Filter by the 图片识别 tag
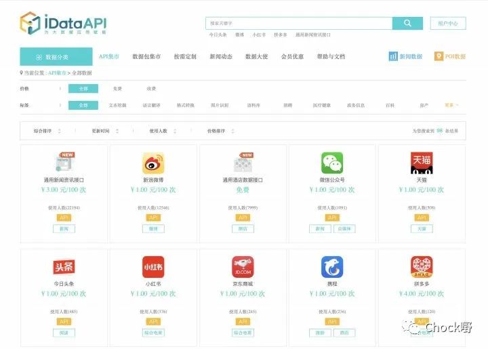The height and width of the screenshot is (349, 488). (x=220, y=106)
